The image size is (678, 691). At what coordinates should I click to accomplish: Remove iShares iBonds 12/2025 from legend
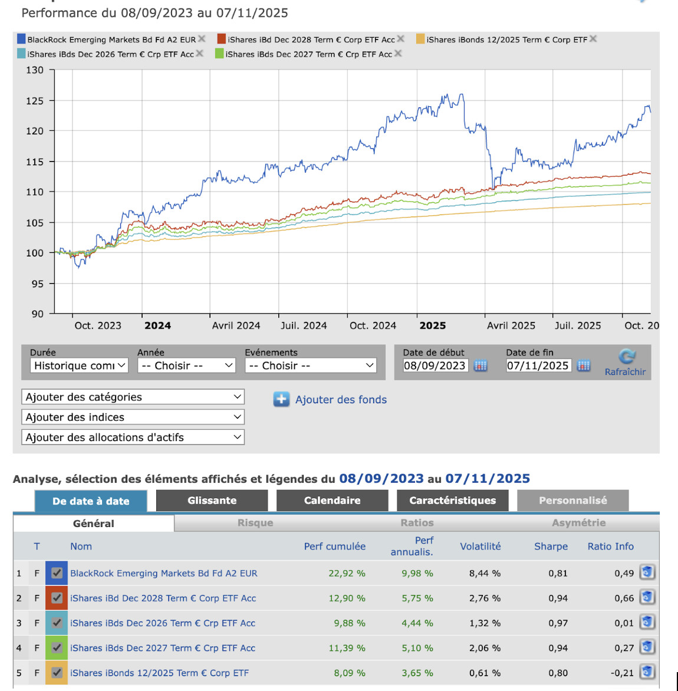(x=593, y=39)
